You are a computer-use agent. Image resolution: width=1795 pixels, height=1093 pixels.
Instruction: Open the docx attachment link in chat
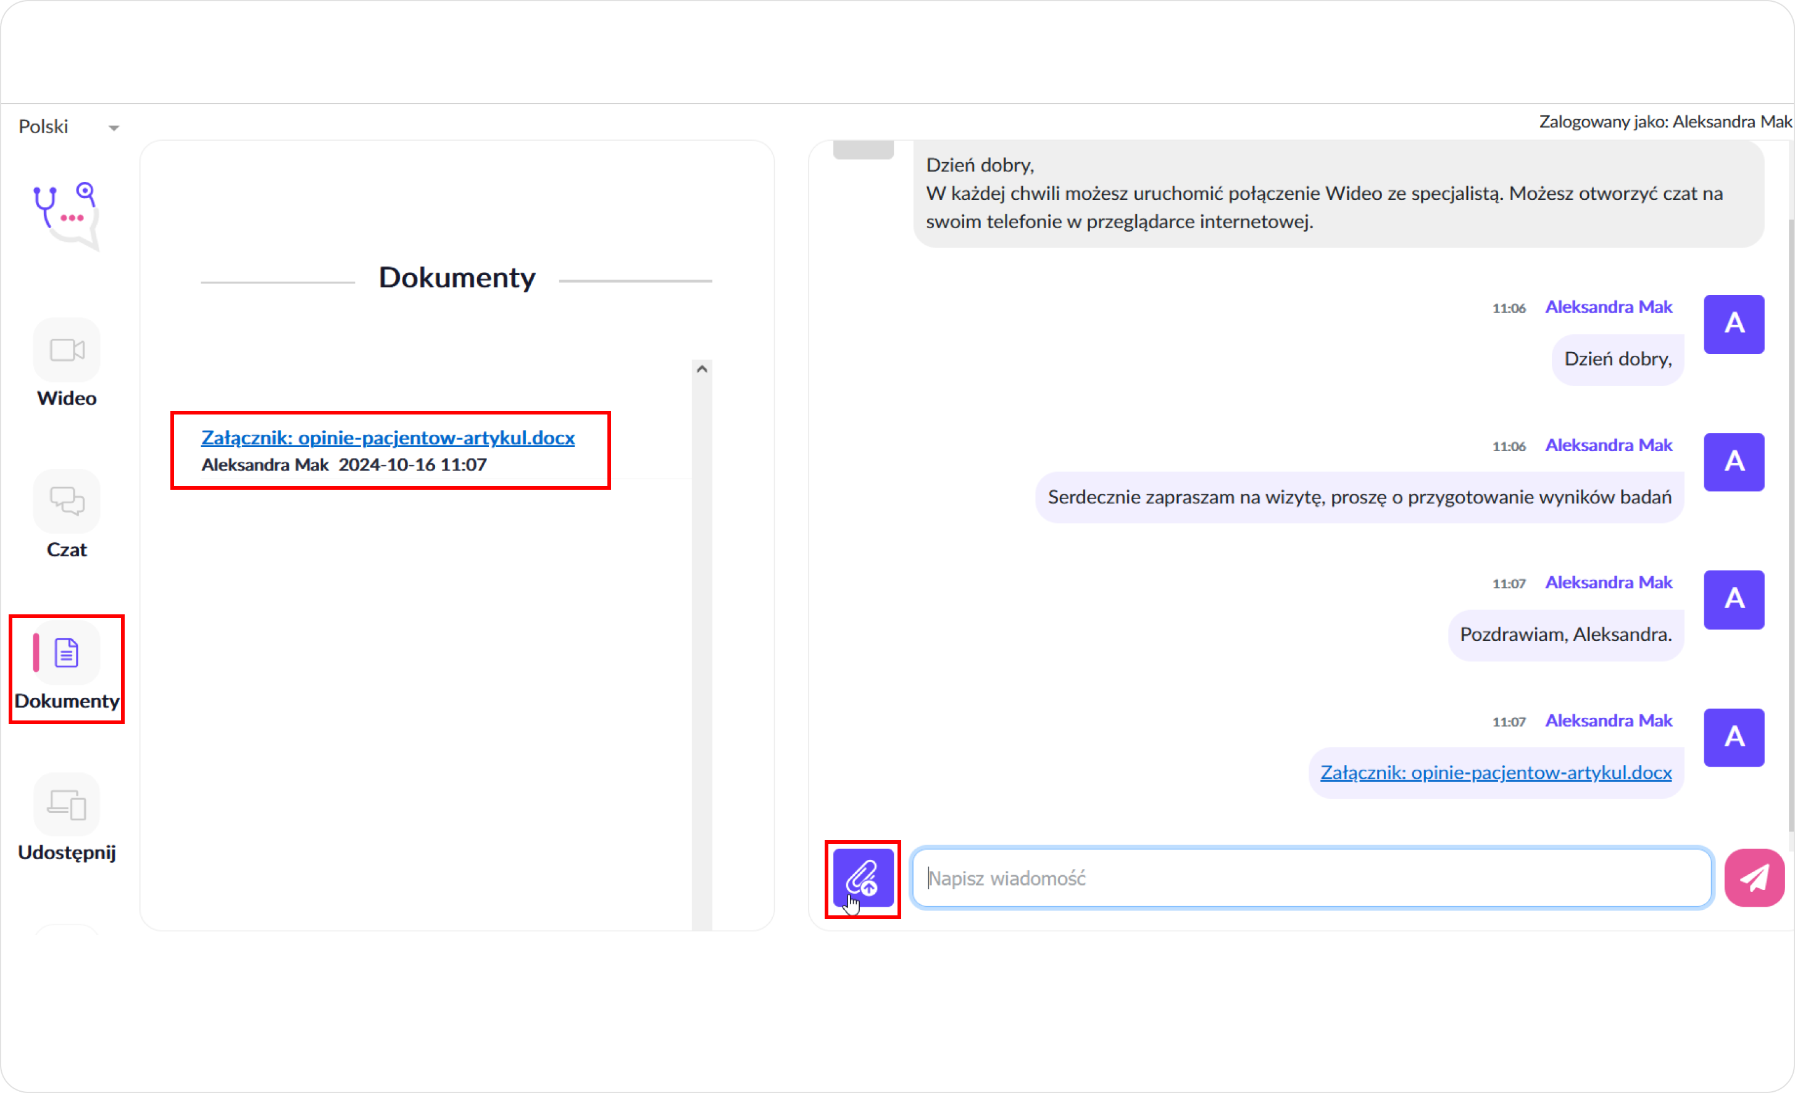pyautogui.click(x=1496, y=772)
